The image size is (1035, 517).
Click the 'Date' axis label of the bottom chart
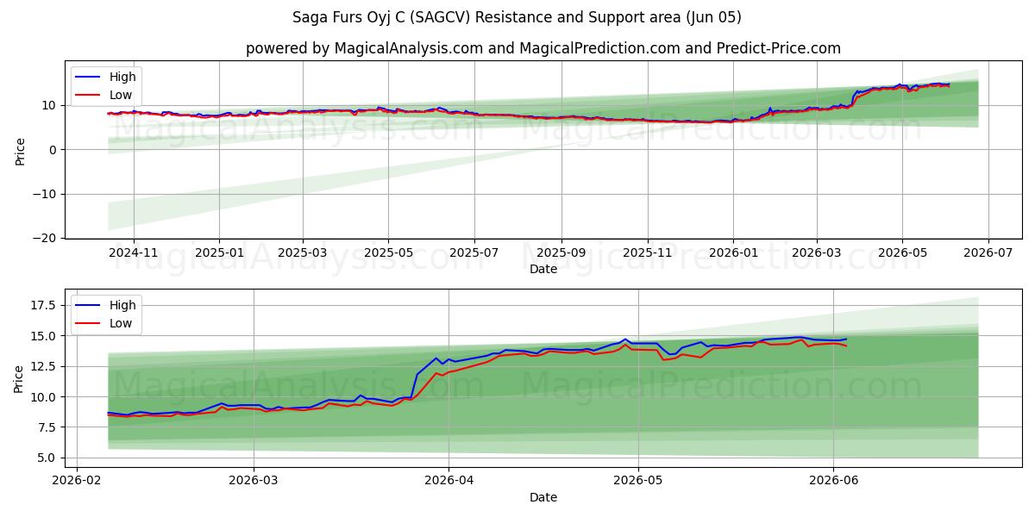tap(543, 497)
